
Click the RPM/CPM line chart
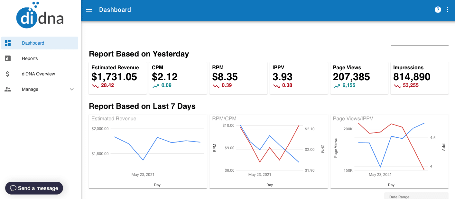[270, 148]
